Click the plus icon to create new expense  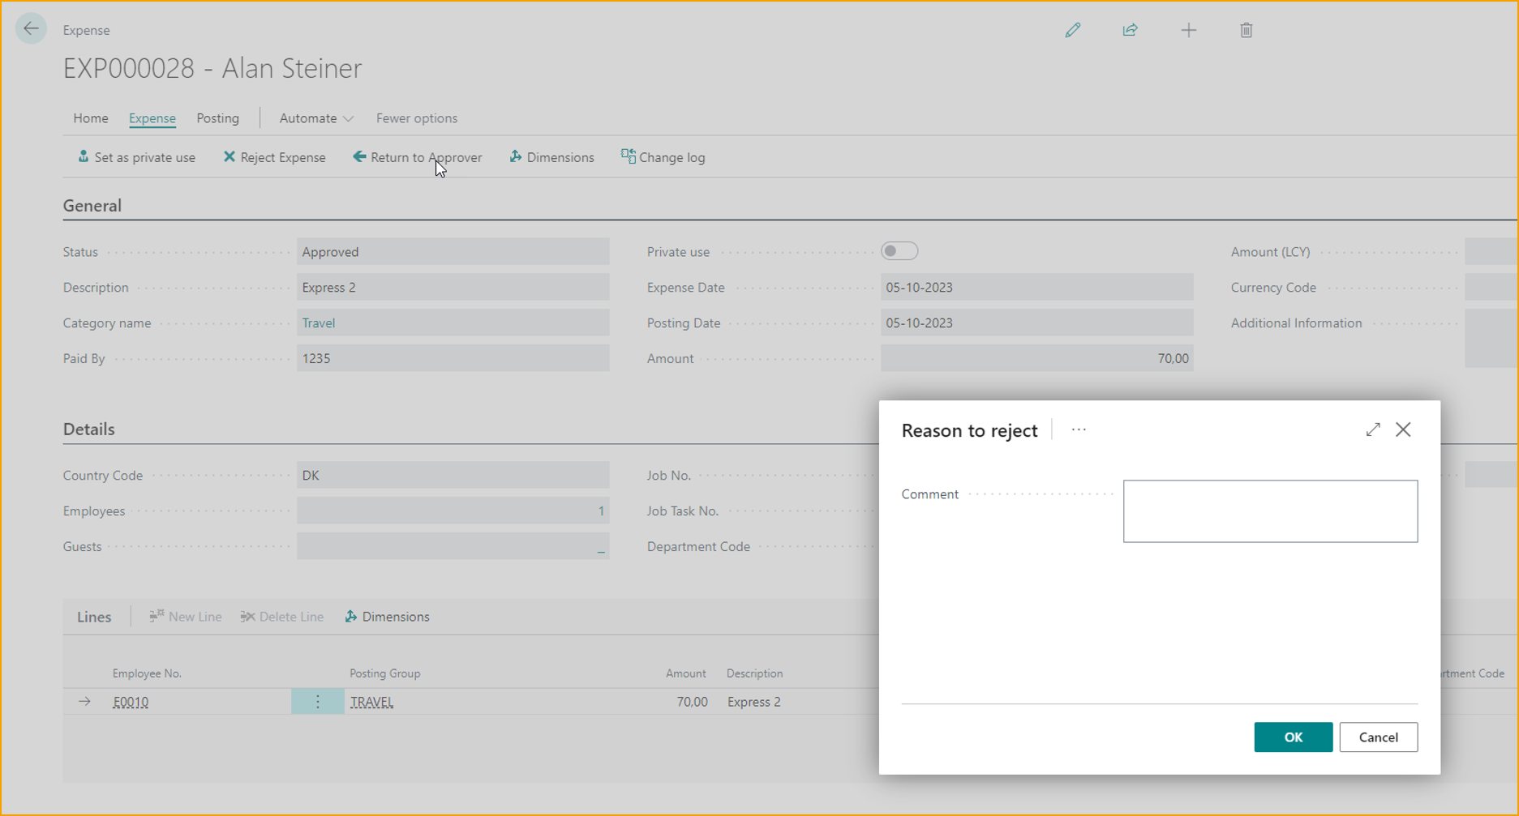pos(1188,30)
